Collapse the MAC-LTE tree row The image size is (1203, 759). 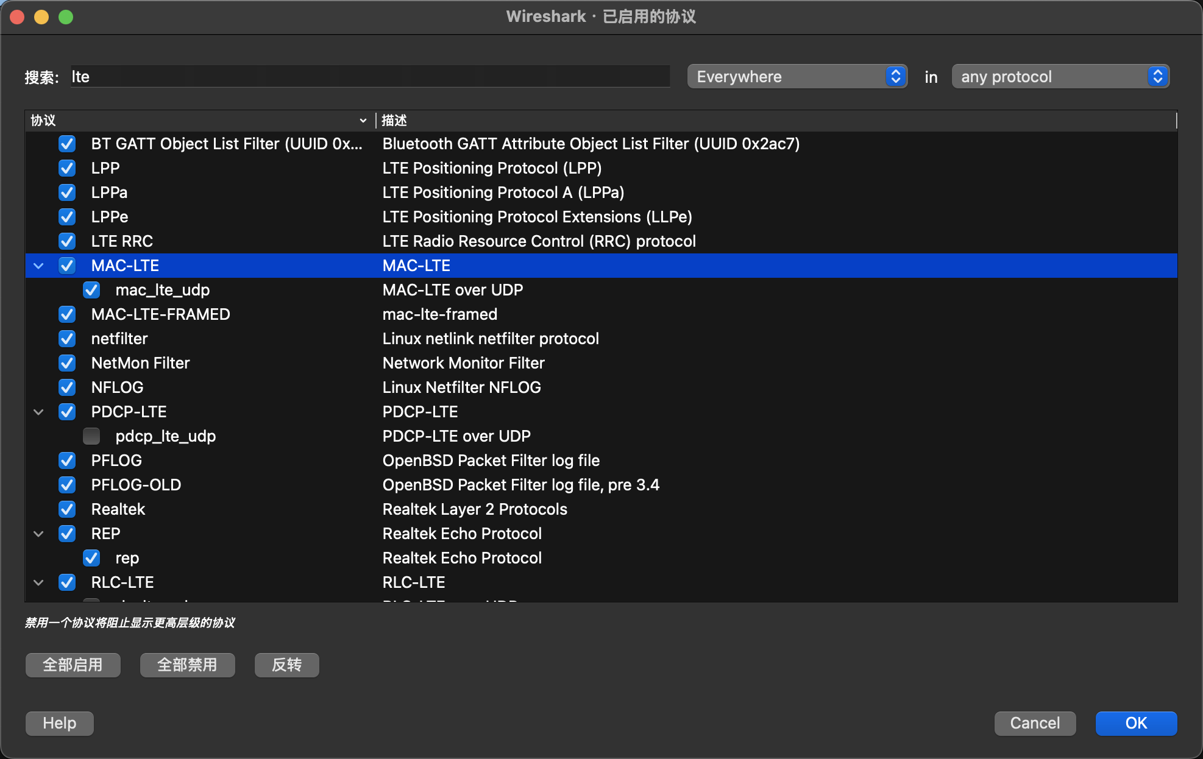39,266
